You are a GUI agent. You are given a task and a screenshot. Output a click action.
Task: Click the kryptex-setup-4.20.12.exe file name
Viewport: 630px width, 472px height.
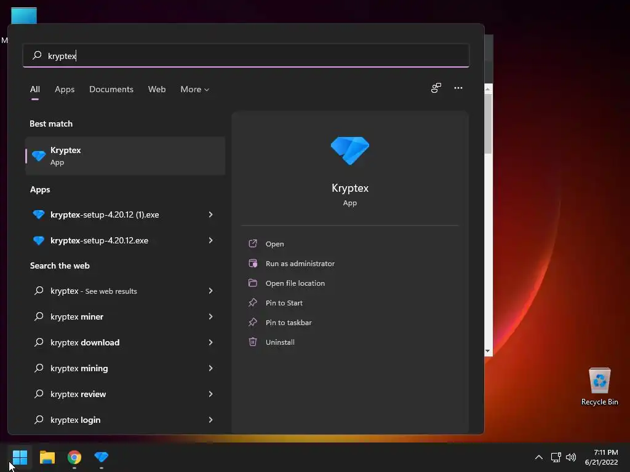[x=99, y=240]
